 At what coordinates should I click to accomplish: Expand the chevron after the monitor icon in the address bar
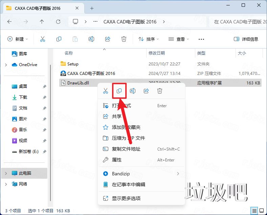coord(86,22)
